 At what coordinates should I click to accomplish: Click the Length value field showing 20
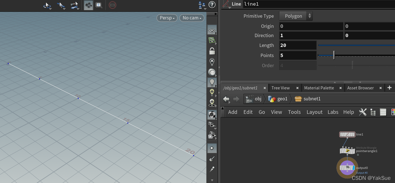(x=298, y=45)
